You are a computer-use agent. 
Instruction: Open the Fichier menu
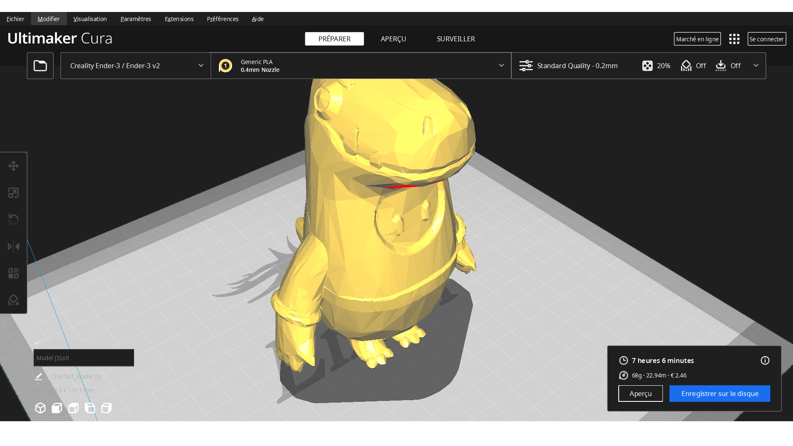click(15, 19)
